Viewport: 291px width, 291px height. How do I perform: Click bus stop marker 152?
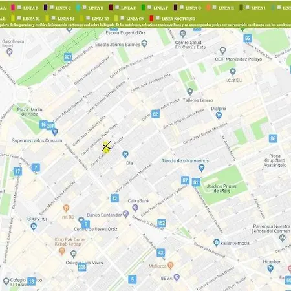(162, 223)
